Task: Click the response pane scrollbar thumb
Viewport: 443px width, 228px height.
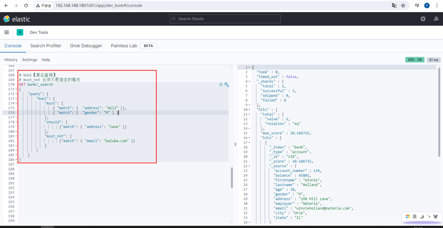Action: coord(439,112)
